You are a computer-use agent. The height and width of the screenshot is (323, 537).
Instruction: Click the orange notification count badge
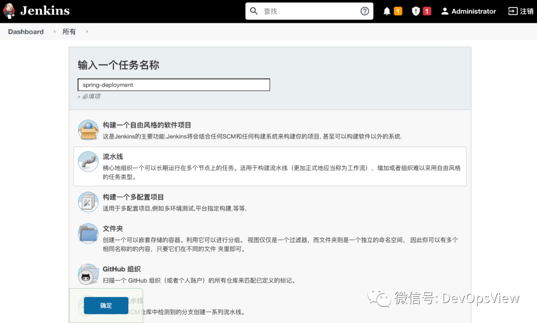coord(398,11)
